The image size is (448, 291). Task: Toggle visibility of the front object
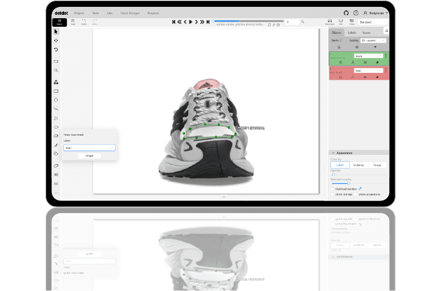(x=365, y=62)
